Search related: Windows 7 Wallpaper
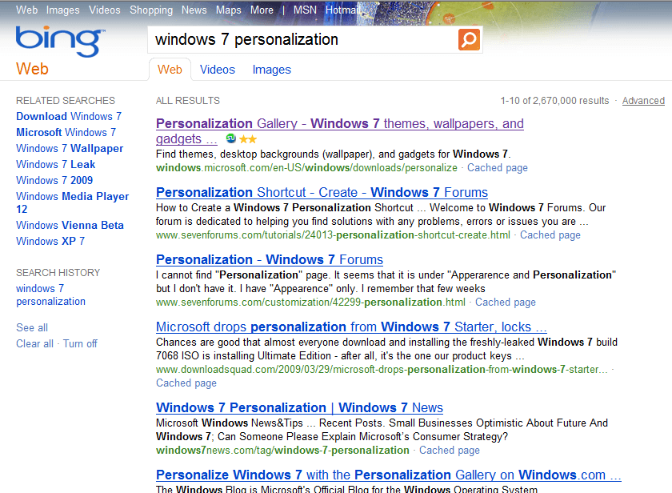The height and width of the screenshot is (493, 672). tap(70, 148)
